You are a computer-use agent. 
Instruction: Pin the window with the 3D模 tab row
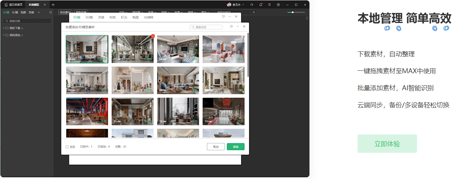click(x=223, y=16)
